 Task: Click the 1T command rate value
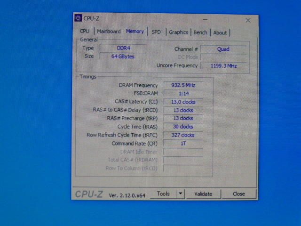coord(183,144)
